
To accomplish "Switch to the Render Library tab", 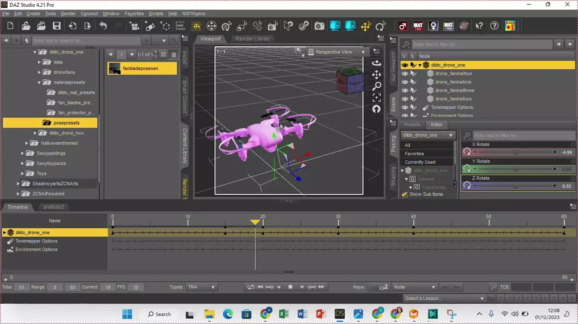I will [x=252, y=39].
